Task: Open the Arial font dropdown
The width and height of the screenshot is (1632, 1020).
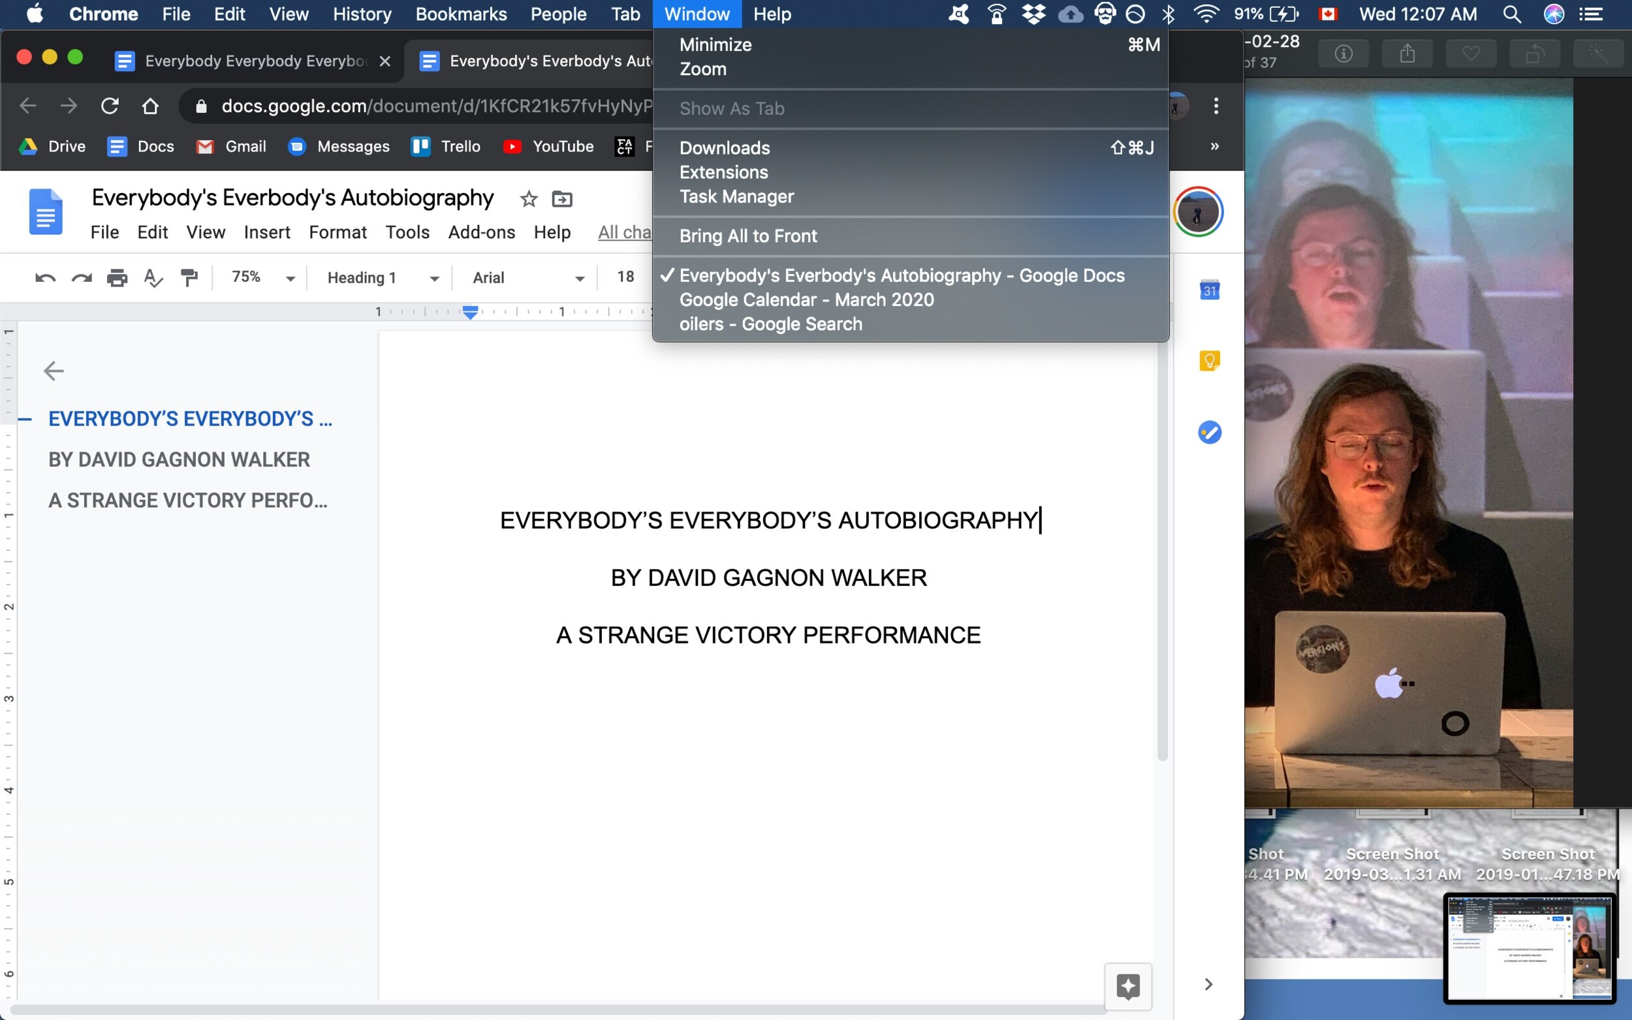Action: coord(527,277)
